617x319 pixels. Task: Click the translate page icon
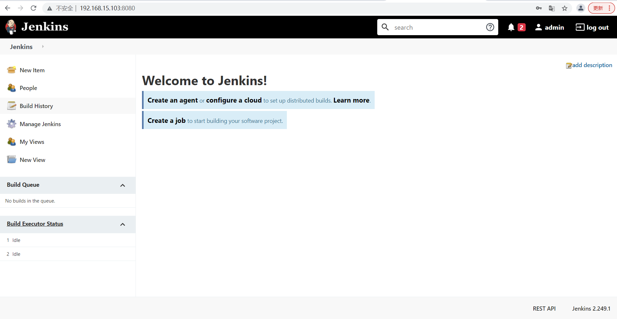552,8
